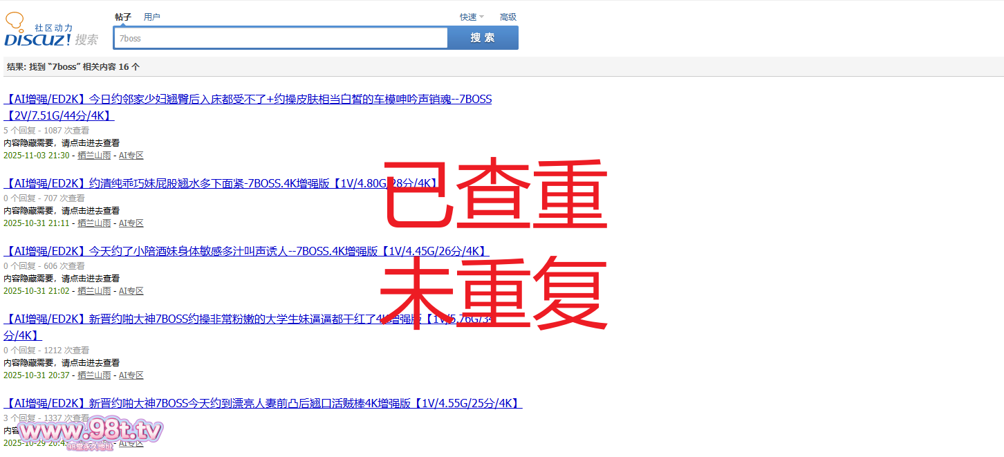Open AI专区 forum on the 21:02 post
The image size is (1004, 457).
[x=131, y=291]
